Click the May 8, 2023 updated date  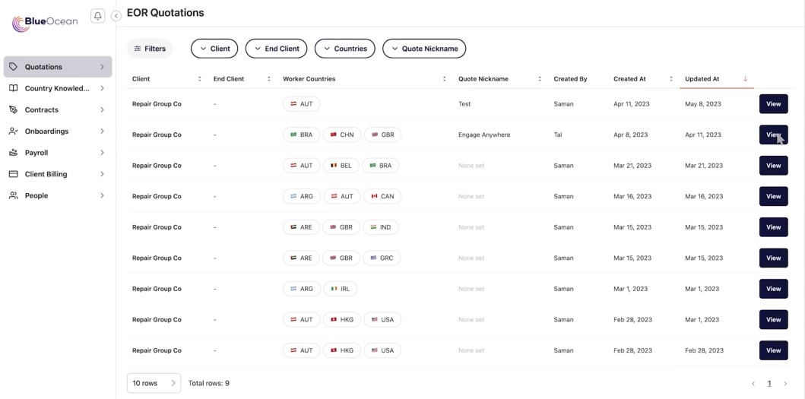pos(703,103)
